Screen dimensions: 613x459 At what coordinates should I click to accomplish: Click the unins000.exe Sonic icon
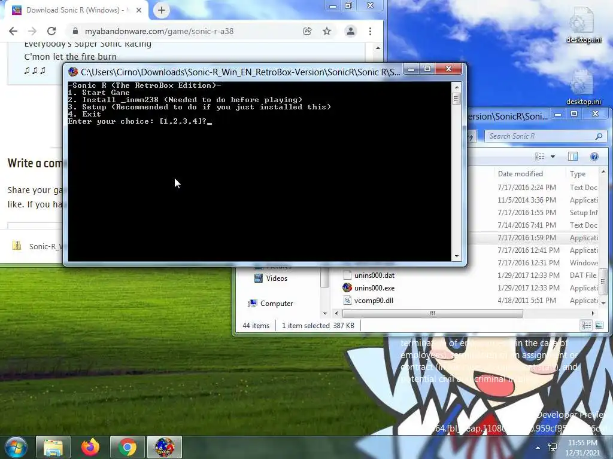[x=347, y=288]
